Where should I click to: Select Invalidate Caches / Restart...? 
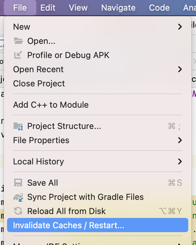(x=69, y=225)
